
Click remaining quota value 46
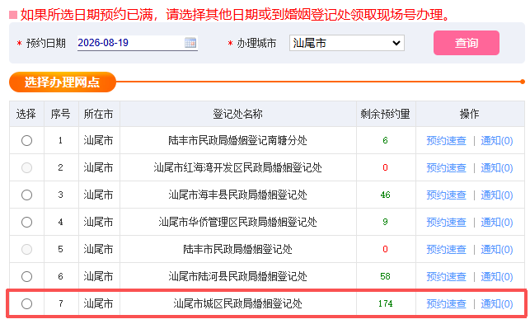click(x=385, y=195)
